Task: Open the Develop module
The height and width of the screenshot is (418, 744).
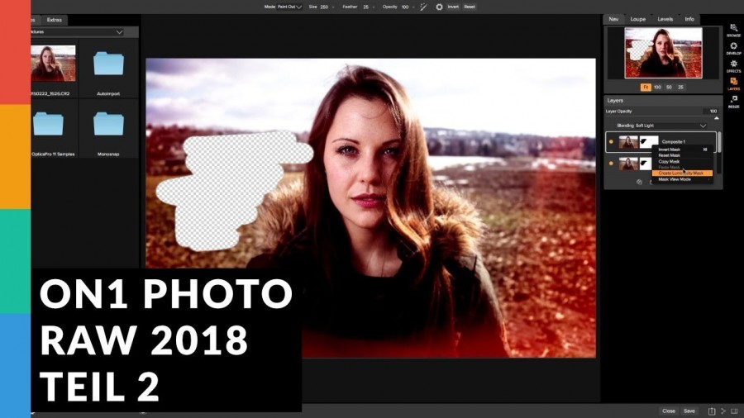Action: pos(733,49)
